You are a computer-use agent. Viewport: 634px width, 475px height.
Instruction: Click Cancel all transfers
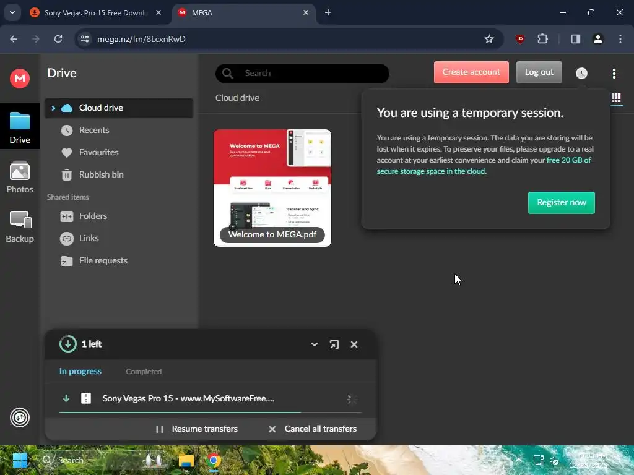coord(312,429)
